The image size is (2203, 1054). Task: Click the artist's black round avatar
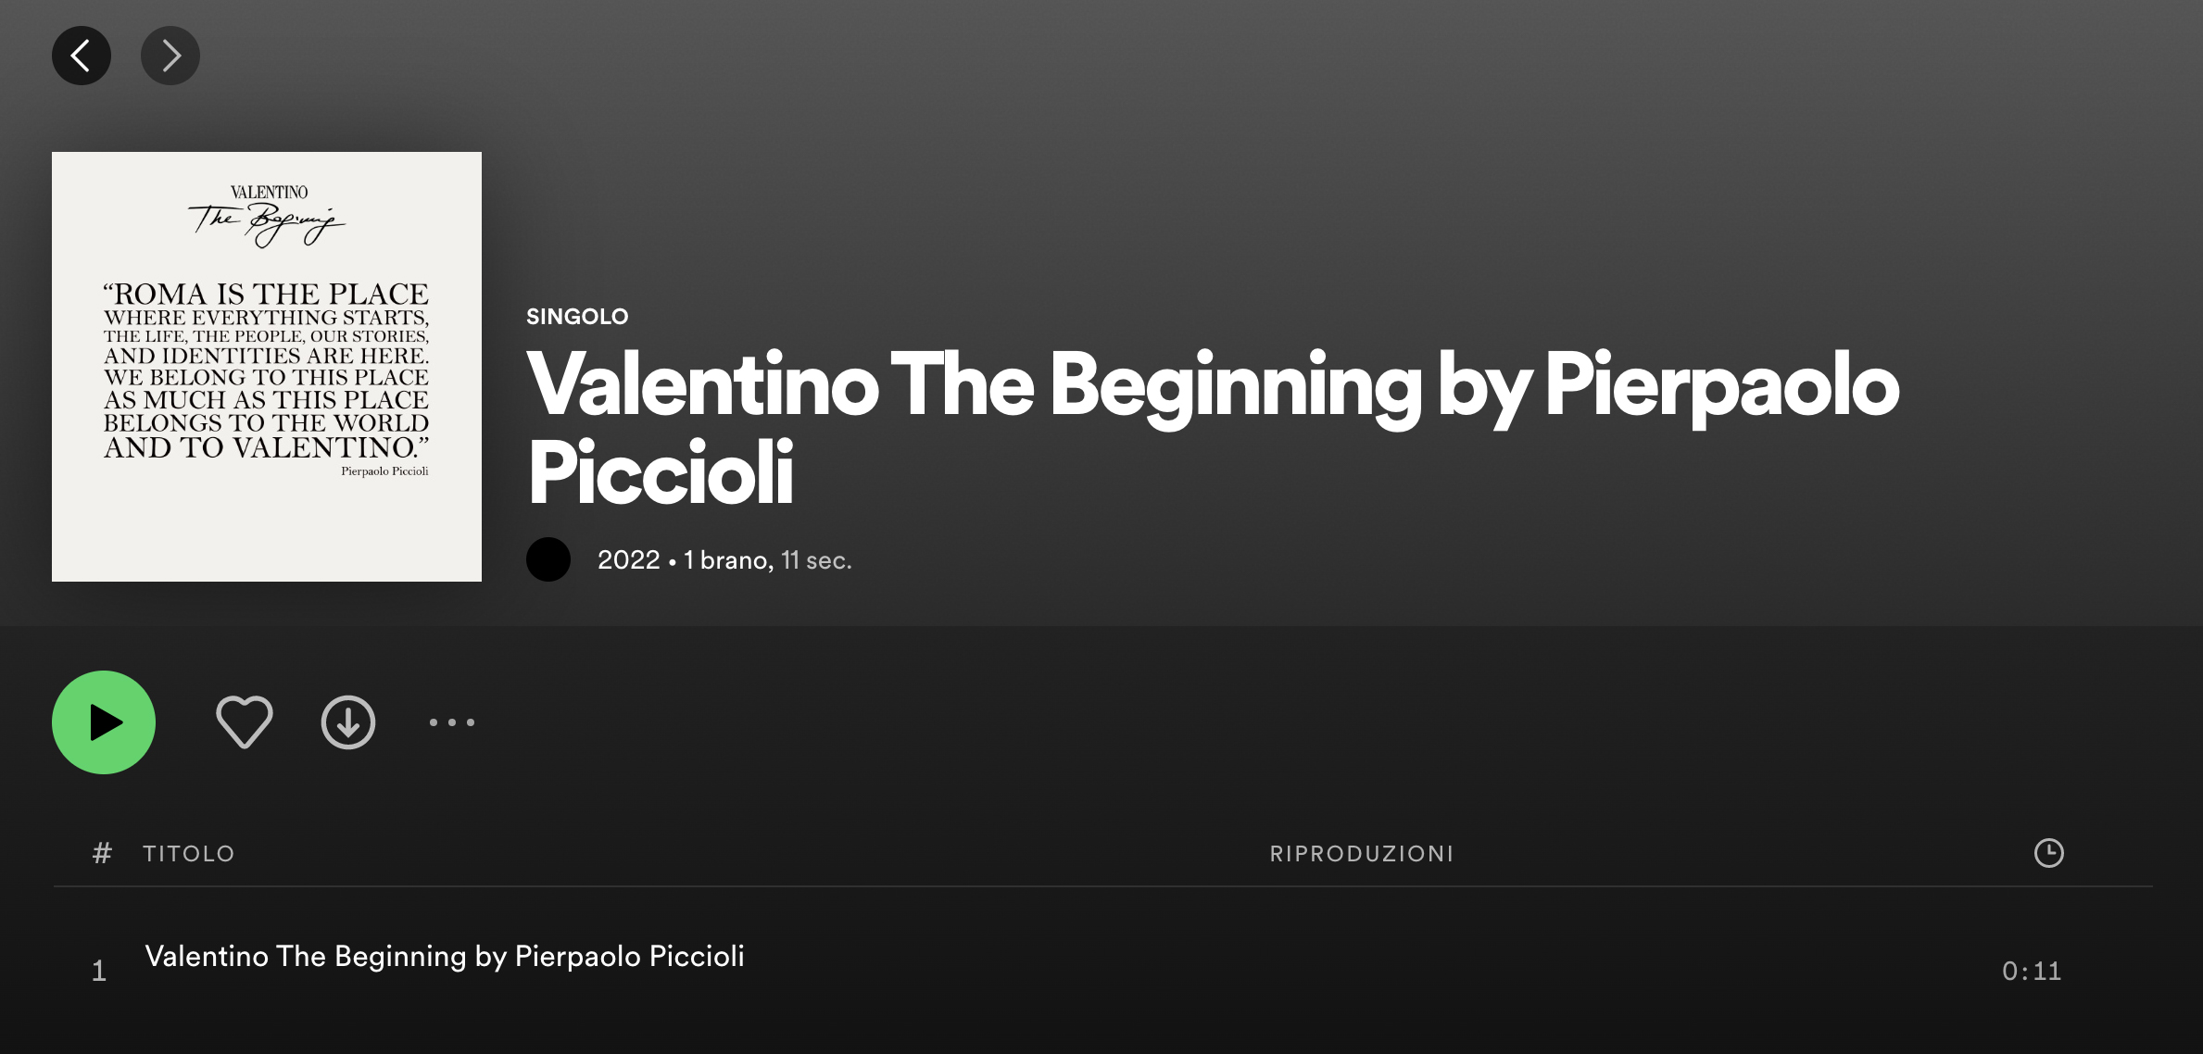point(548,559)
